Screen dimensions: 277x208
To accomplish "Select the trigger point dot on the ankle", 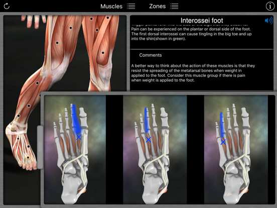I will [x=19, y=116].
